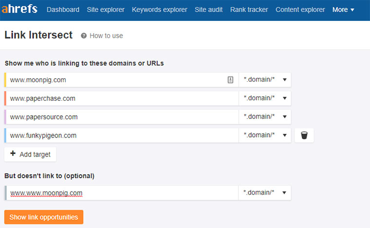Viewport: 370px width, 228px height.
Task: Focus the www.paperchase.com target field
Action: coord(122,98)
